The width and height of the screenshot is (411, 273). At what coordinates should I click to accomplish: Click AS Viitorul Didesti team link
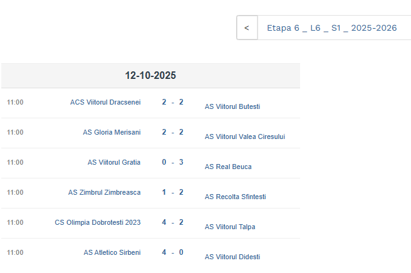[x=232, y=257]
